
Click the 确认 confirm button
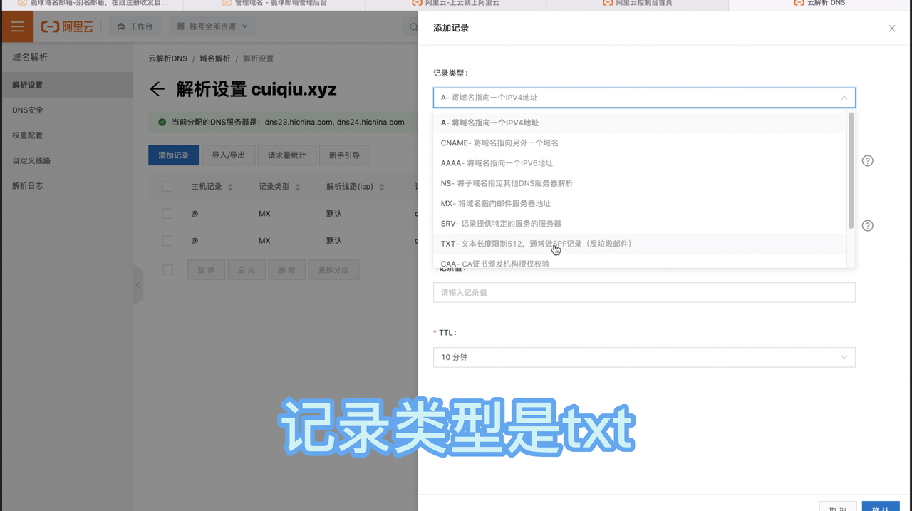[881, 506]
